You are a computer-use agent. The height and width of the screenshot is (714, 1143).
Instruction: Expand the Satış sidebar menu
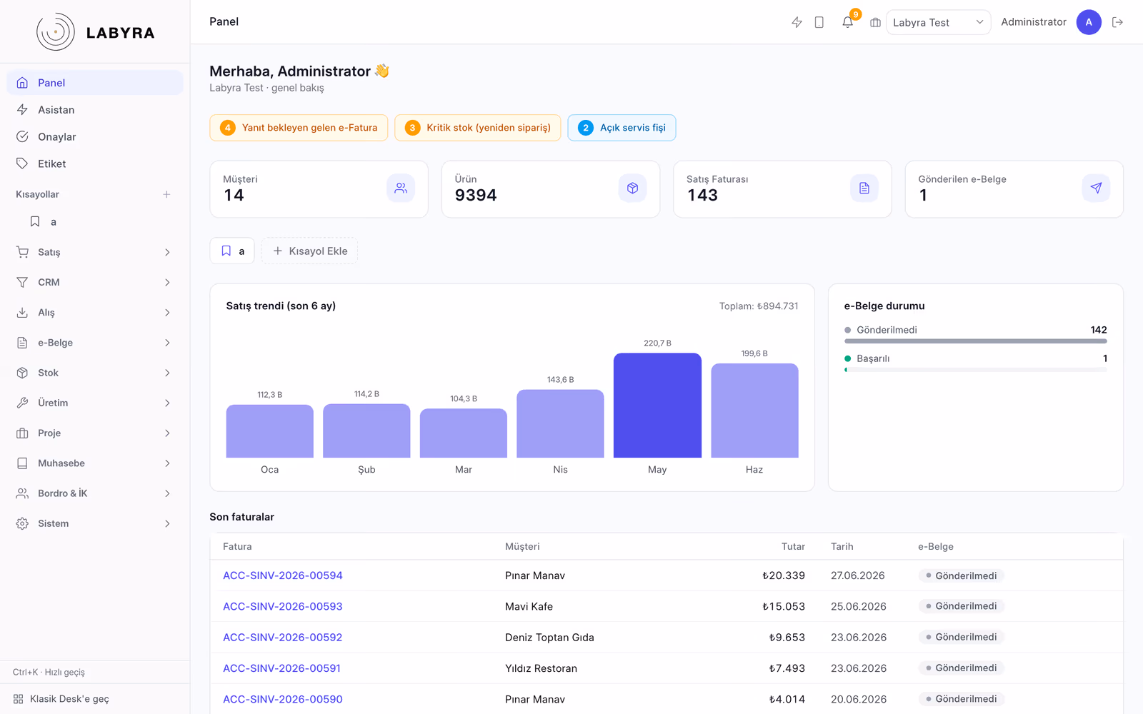(x=94, y=252)
